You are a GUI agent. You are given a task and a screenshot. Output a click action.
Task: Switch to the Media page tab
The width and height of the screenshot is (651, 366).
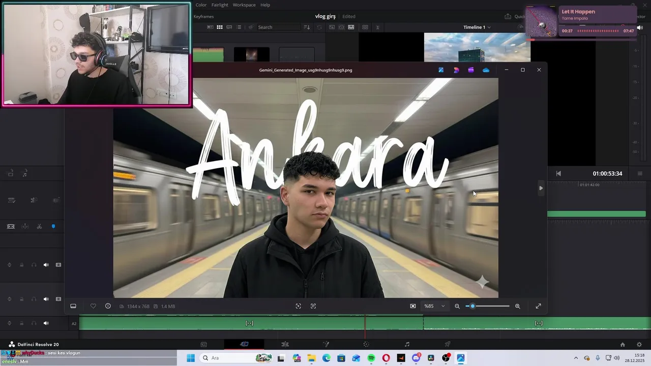coord(203,344)
